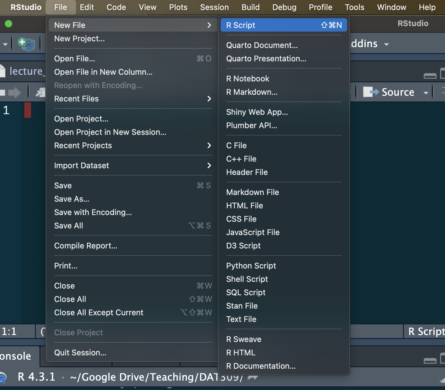Select Shiny Web App… entry

[x=284, y=112]
